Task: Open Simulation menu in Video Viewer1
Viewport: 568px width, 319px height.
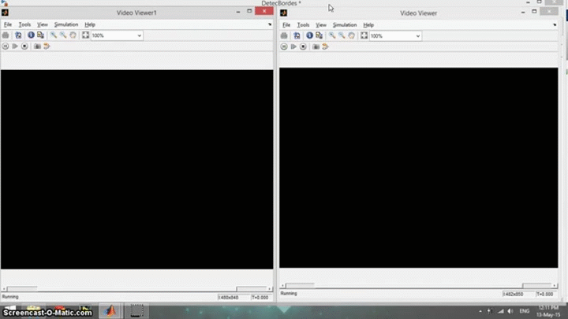Action: pyautogui.click(x=66, y=24)
